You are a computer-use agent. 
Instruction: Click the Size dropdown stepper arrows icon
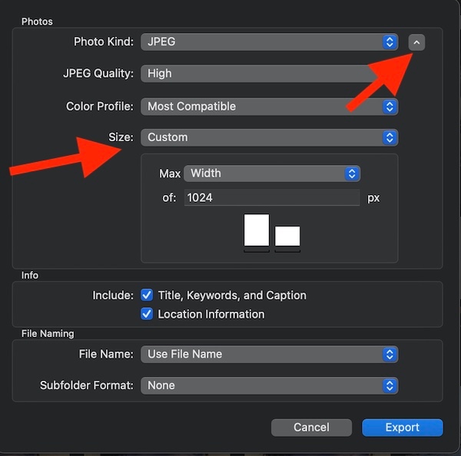pyautogui.click(x=390, y=137)
